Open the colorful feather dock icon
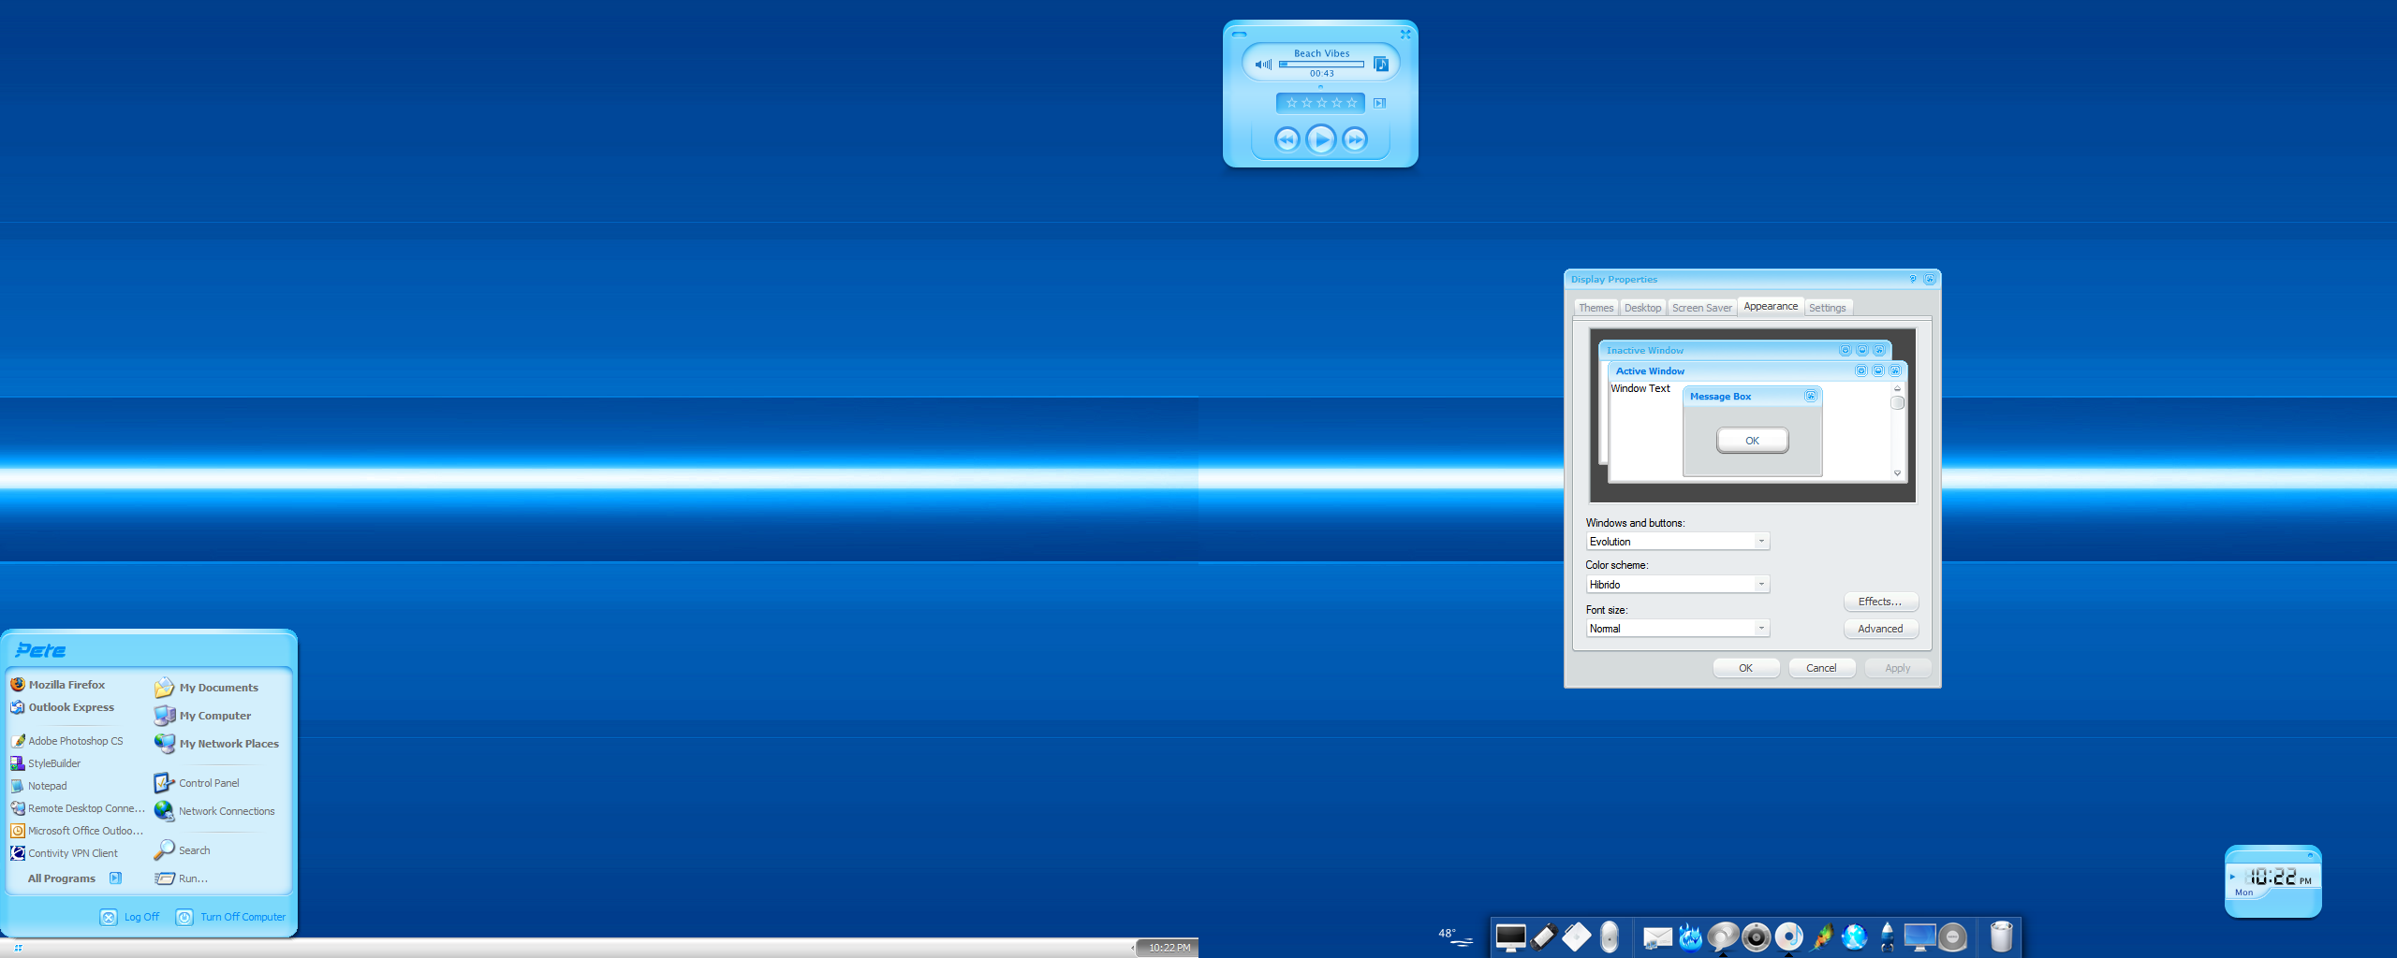The height and width of the screenshot is (958, 2397). [1822, 936]
